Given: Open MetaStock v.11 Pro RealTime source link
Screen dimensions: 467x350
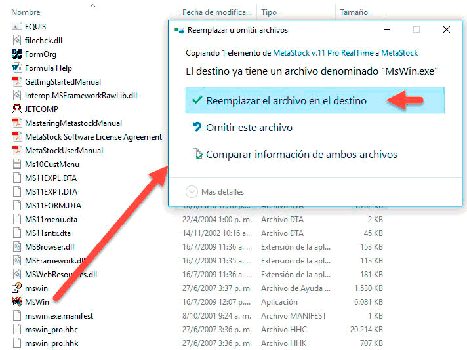Looking at the screenshot, I should tap(324, 53).
